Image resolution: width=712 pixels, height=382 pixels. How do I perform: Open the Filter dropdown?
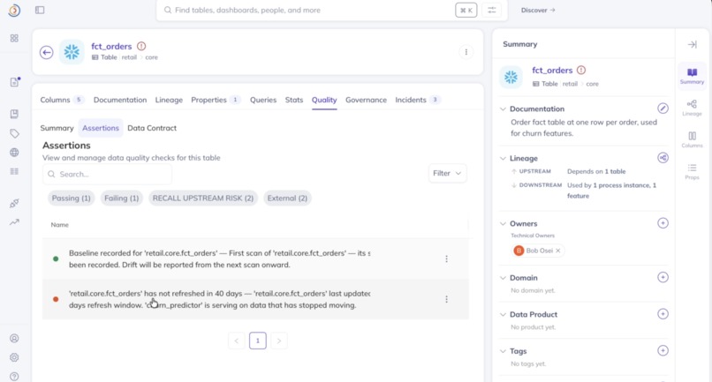[447, 173]
